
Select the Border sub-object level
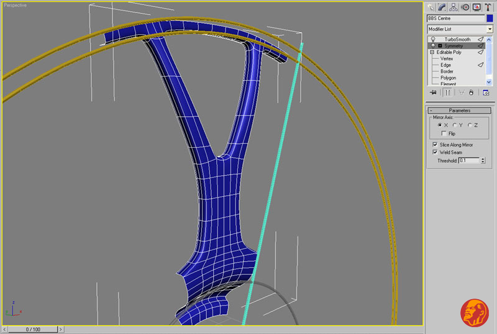[x=447, y=71]
